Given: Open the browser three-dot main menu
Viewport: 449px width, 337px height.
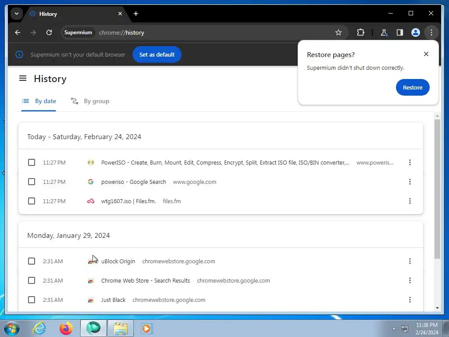Looking at the screenshot, I should (x=431, y=32).
